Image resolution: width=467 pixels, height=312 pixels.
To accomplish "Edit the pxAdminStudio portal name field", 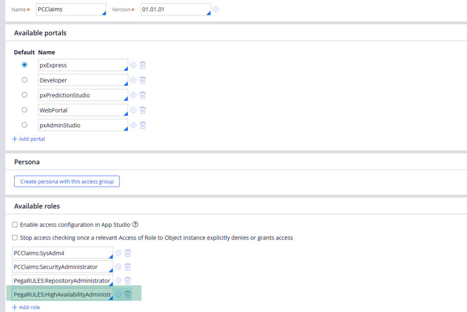I will (x=83, y=125).
